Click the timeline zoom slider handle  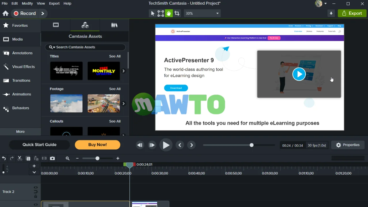97,158
